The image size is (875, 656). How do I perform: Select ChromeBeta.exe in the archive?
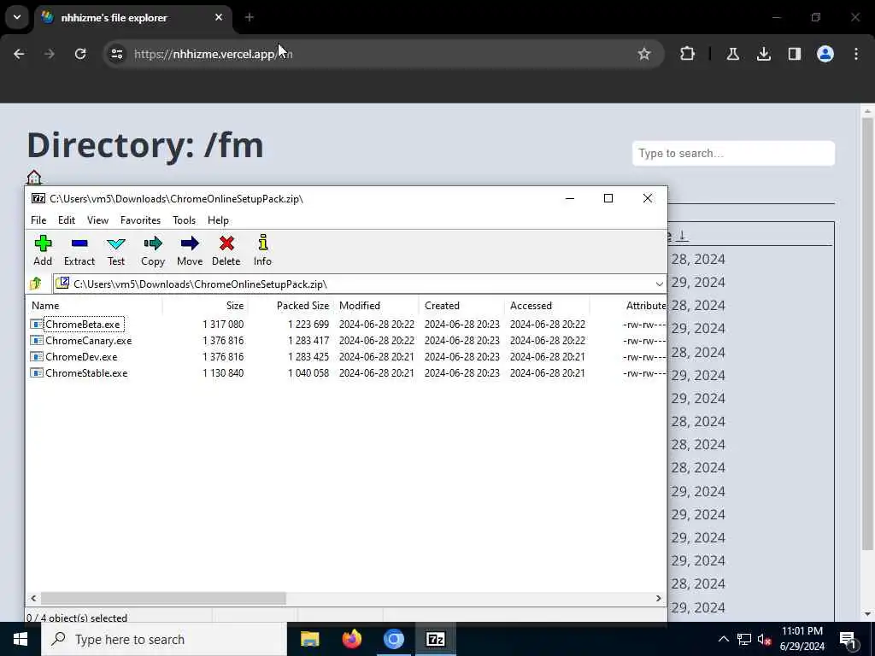click(x=83, y=324)
